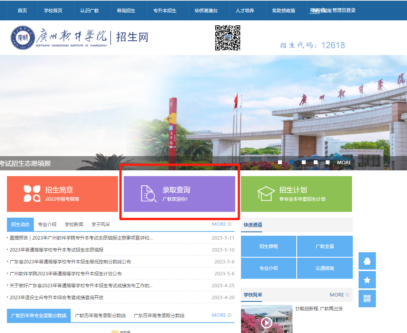Click the star favorites icon

click(367, 280)
